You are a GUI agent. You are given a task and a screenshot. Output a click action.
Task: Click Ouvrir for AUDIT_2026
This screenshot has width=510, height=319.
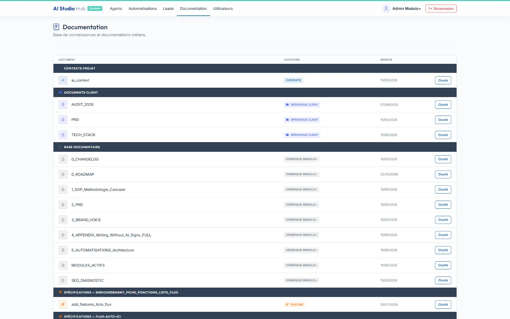443,105
